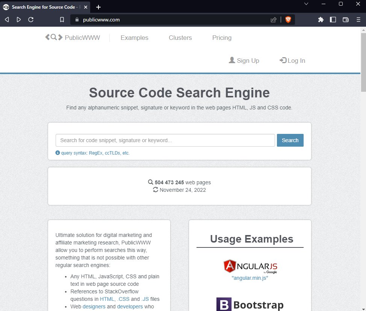Click the refresh icon next to November 24 date
The width and height of the screenshot is (366, 311).
(x=155, y=190)
